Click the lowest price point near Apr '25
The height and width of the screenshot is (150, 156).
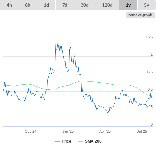point(107,113)
